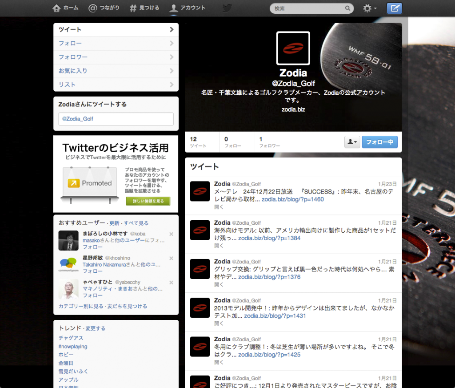
Task: Open the アップル trend
Action: [x=68, y=380]
